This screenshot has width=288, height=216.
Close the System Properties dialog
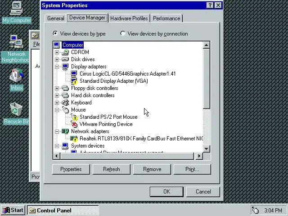[x=218, y=5]
